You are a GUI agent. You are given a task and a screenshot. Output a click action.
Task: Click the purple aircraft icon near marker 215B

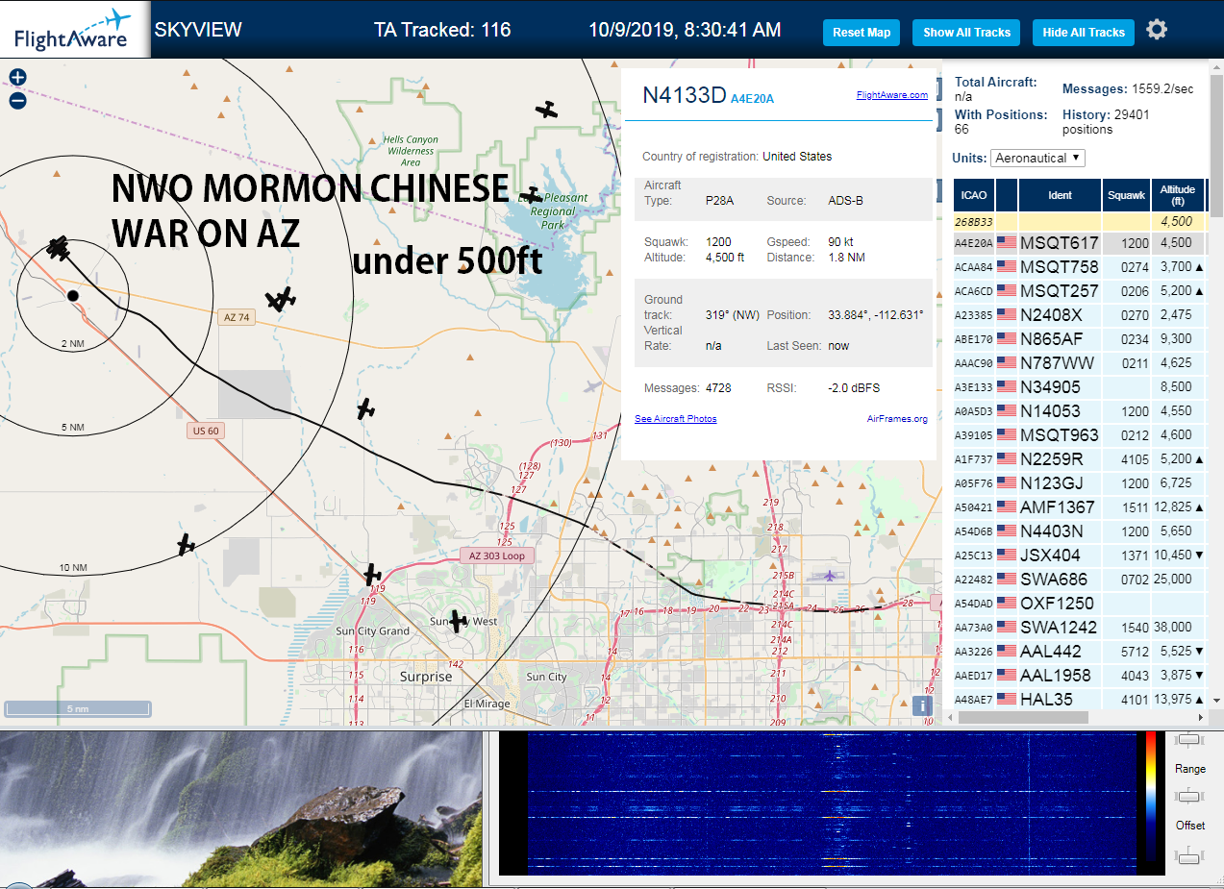pyautogui.click(x=829, y=576)
